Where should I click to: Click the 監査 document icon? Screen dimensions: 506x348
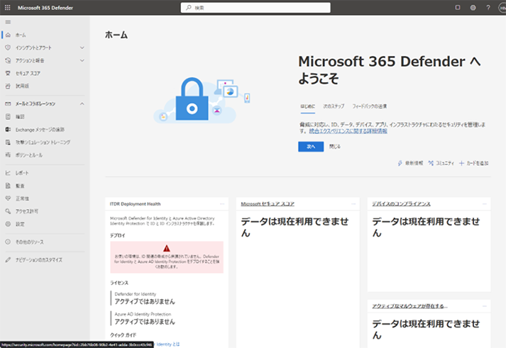coord(8,186)
